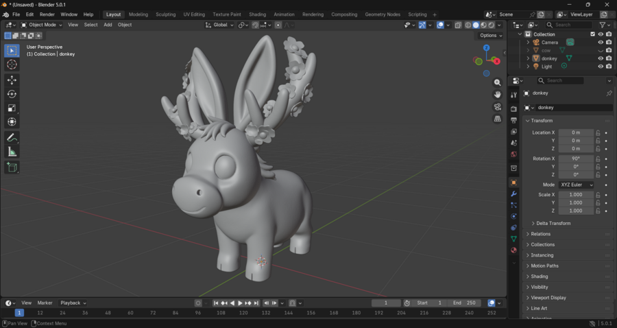Image resolution: width=617 pixels, height=328 pixels.
Task: Open the Object Mode dropdown
Action: [x=42, y=25]
